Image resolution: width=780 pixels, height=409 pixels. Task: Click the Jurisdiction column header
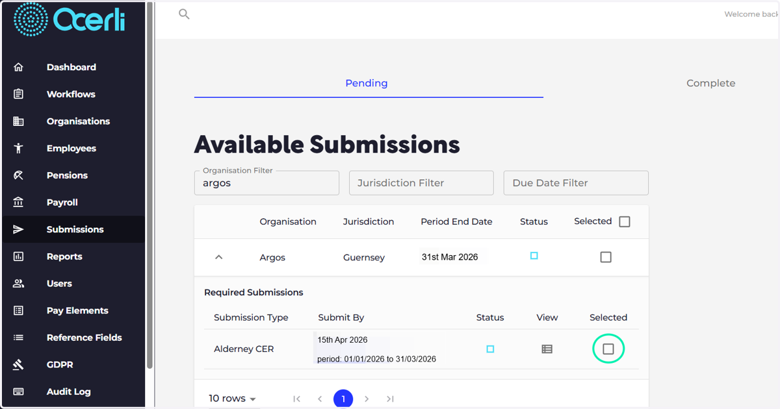(x=369, y=221)
